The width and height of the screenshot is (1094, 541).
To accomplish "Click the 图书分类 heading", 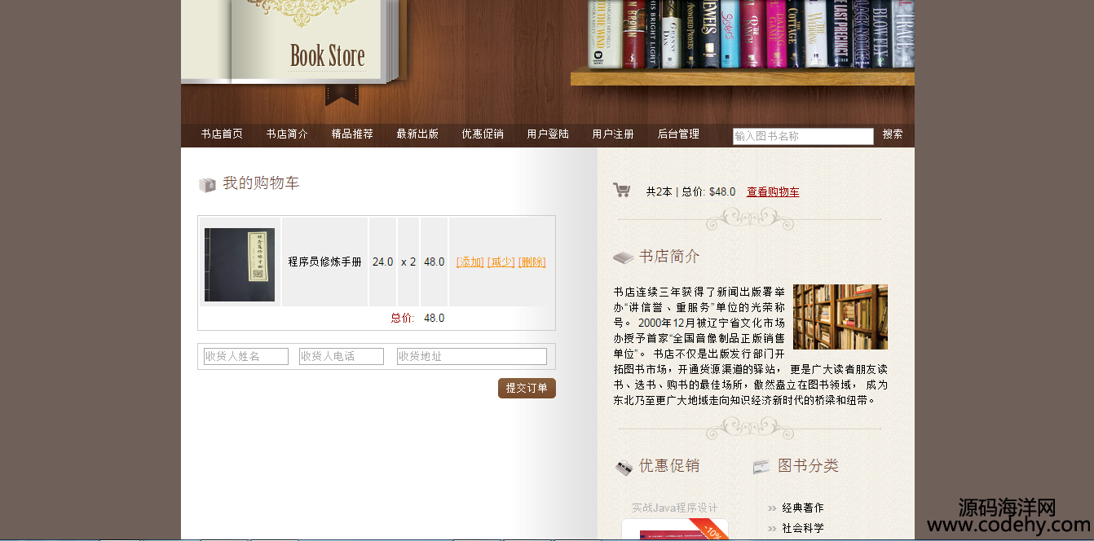I will point(808,466).
